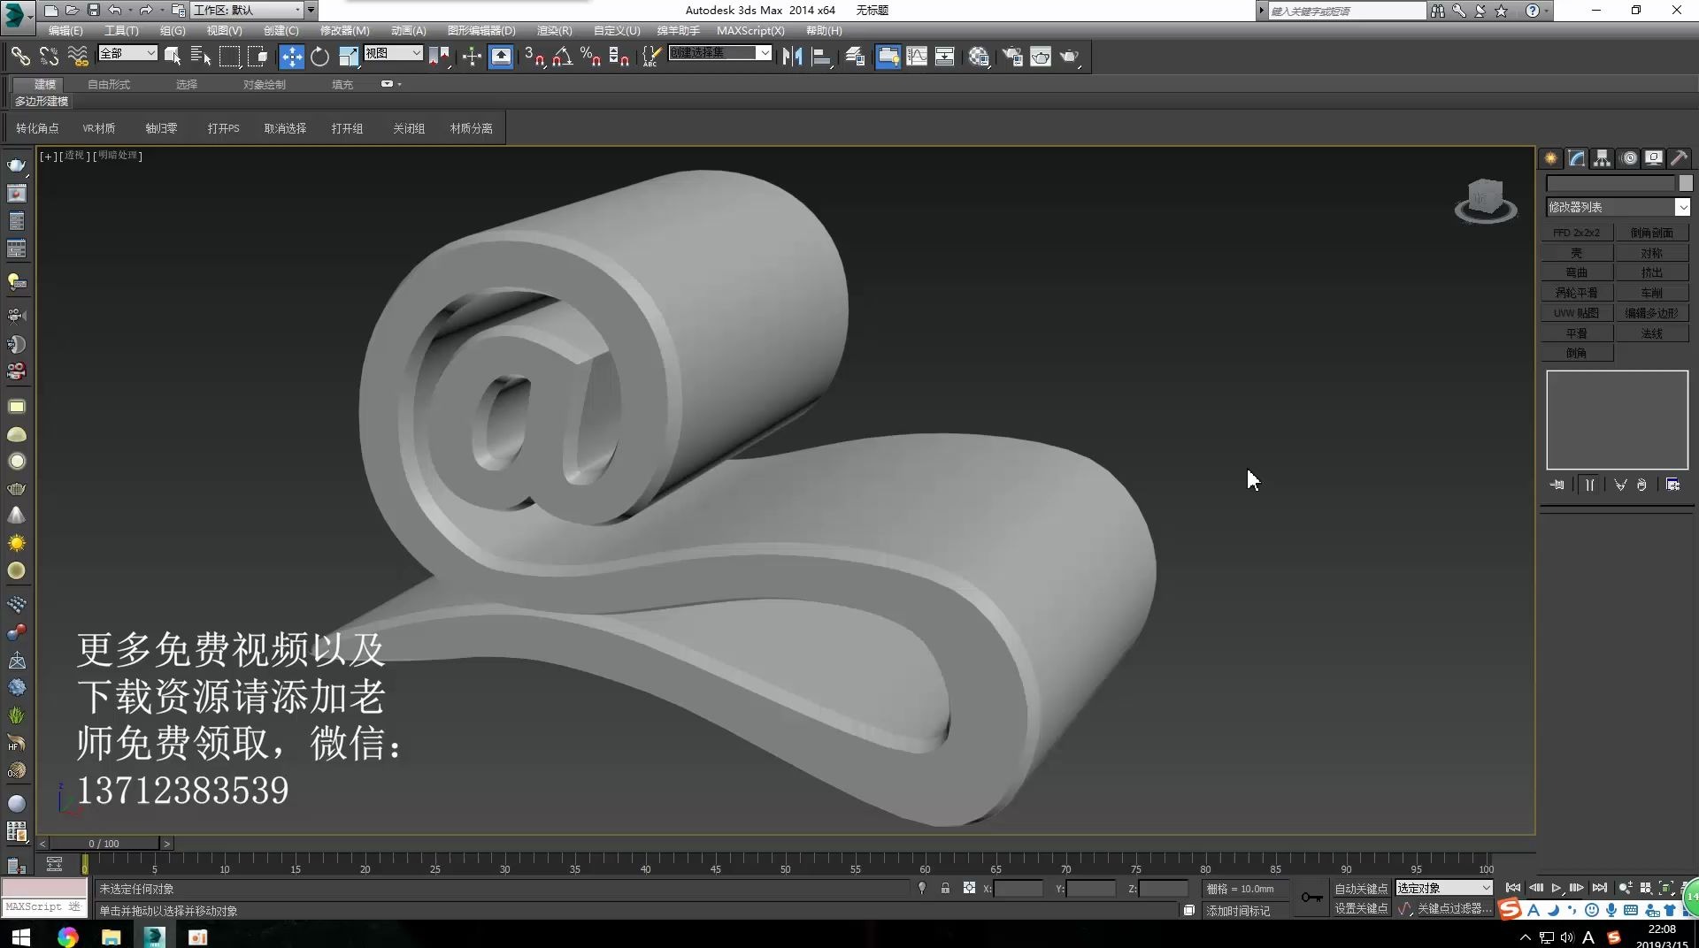Select the Select and Move tool
Viewport: 1699px width, 948px height.
[x=290, y=56]
